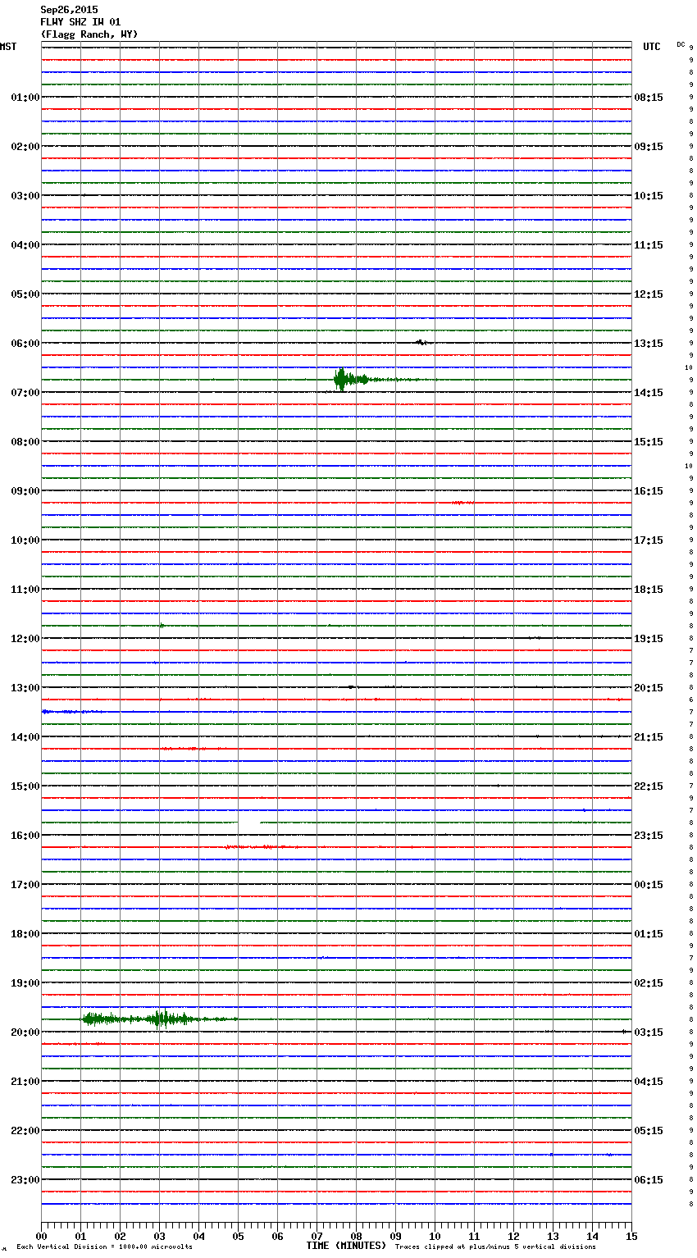Image resolution: width=697 pixels, height=1258 pixels.
Task: Click minute 05 on the bottom axis
Action: pyautogui.click(x=238, y=1236)
